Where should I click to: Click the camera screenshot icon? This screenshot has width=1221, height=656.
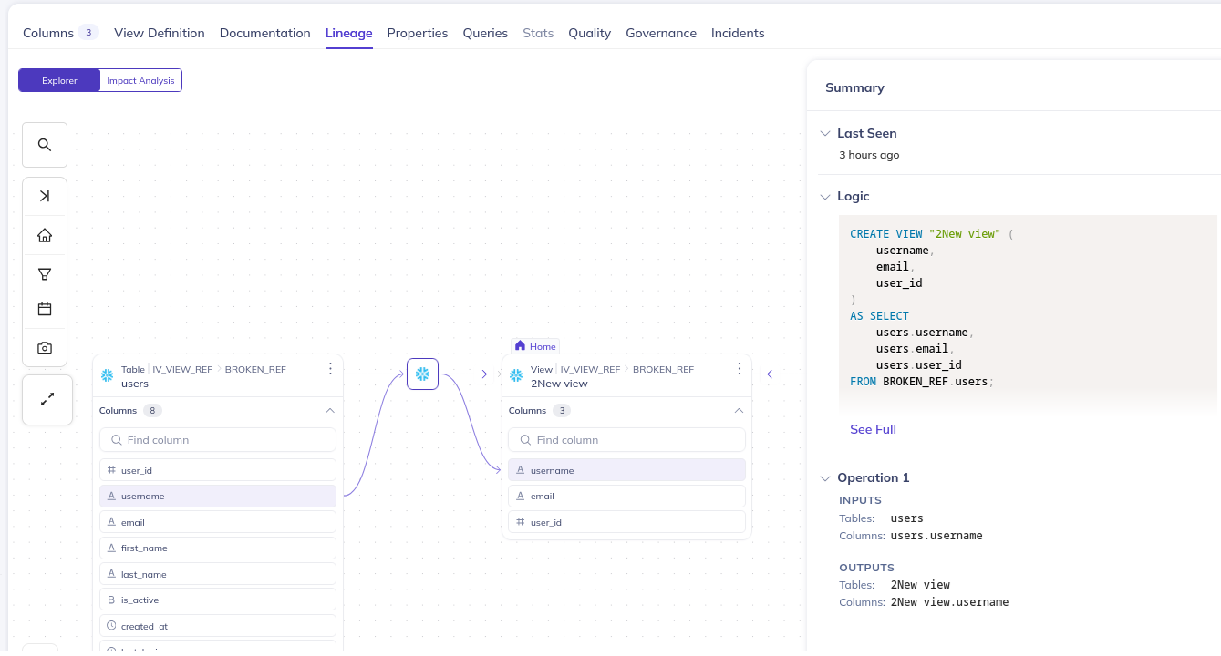click(45, 348)
